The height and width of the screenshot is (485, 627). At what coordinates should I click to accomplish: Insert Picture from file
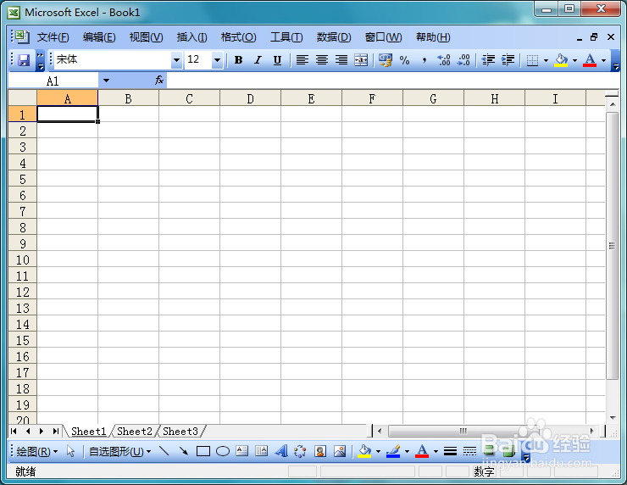click(x=340, y=451)
